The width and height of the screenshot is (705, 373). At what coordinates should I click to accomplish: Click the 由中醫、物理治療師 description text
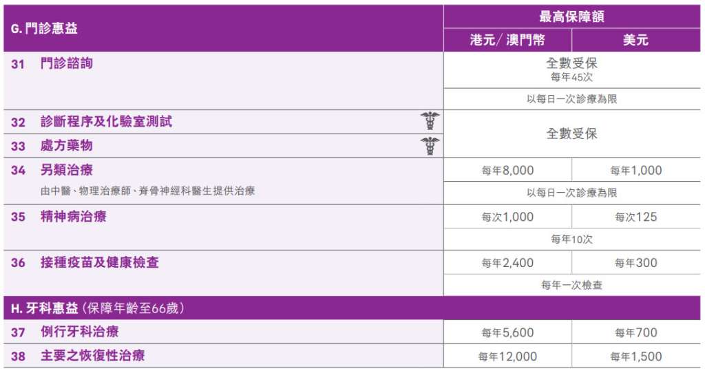click(147, 191)
